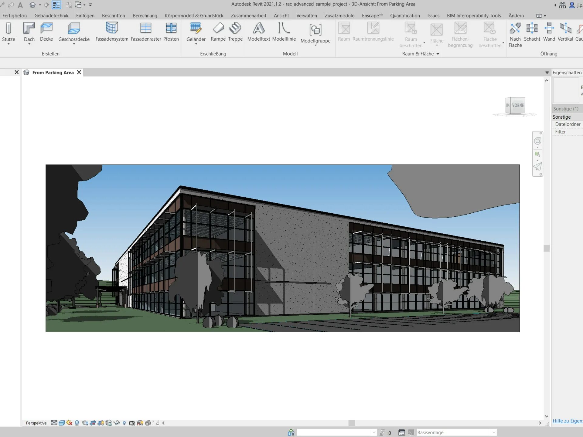The height and width of the screenshot is (437, 583).
Task: Click the VORNE face of ViewCube
Action: coord(517,105)
